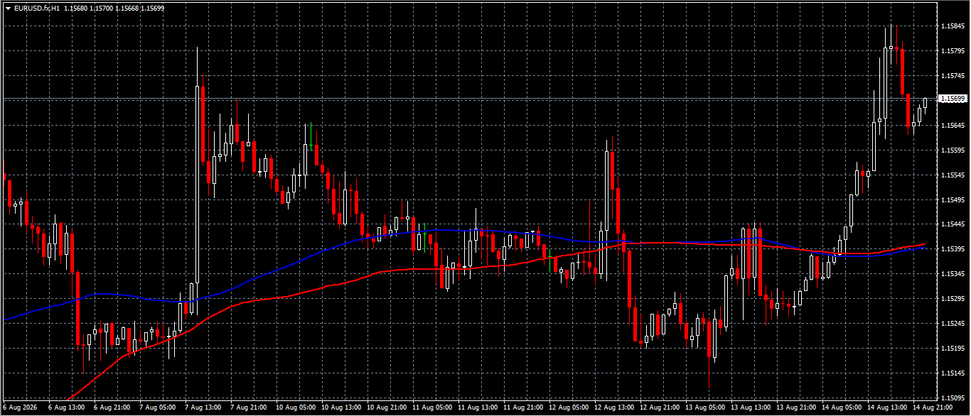Screen dimensions: 971x416
Task: Click the 1.15445 price scale label
Action: [x=952, y=224]
